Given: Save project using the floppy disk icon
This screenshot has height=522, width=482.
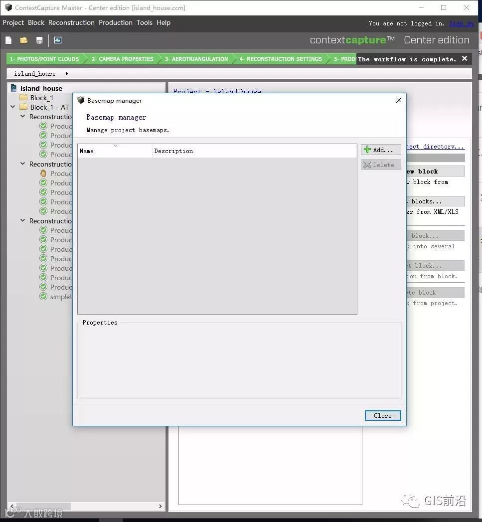Looking at the screenshot, I should (39, 40).
